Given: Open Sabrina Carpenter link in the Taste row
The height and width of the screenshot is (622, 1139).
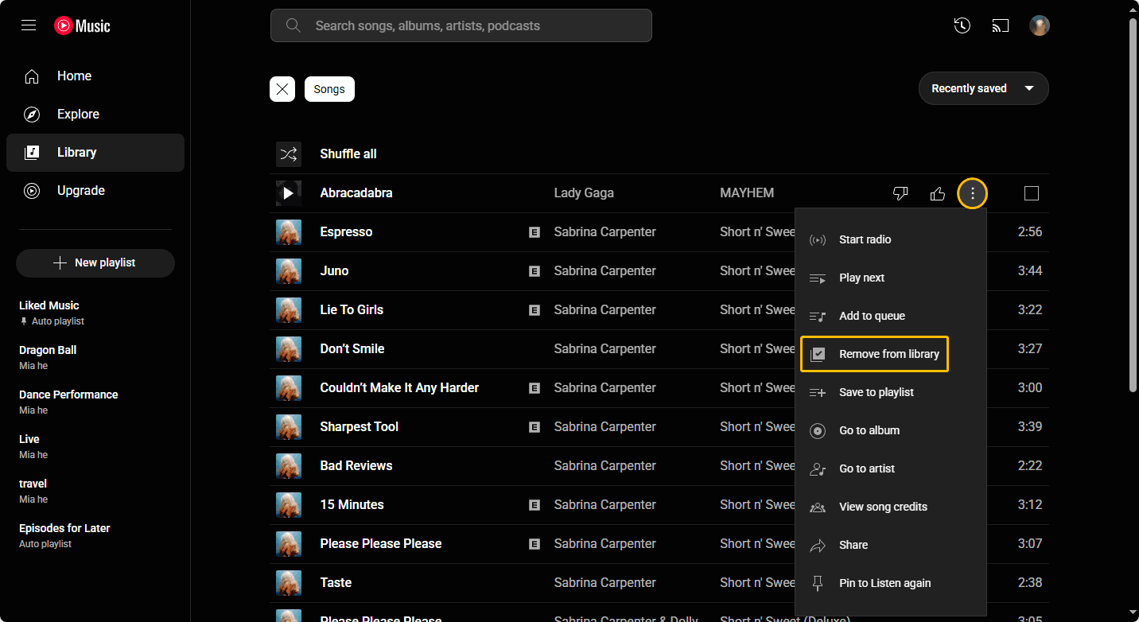Looking at the screenshot, I should pyautogui.click(x=605, y=583).
